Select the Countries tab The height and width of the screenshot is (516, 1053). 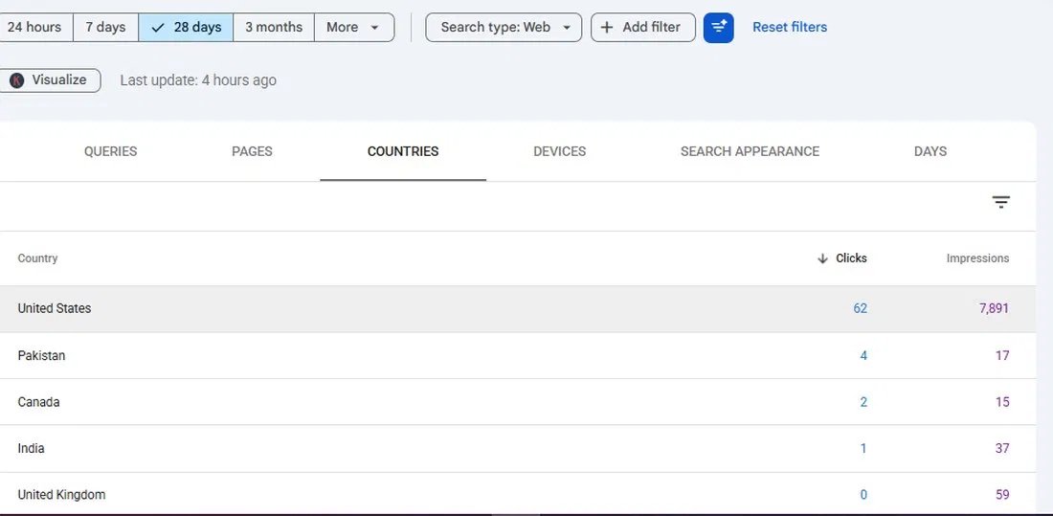coord(403,151)
